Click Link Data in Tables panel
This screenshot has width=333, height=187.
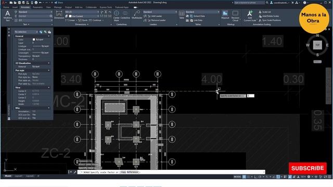196,20
